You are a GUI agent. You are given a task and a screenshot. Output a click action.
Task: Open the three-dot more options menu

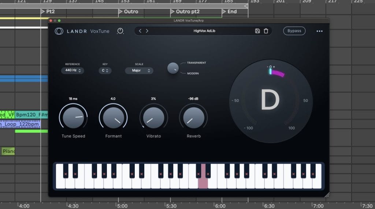(319, 31)
